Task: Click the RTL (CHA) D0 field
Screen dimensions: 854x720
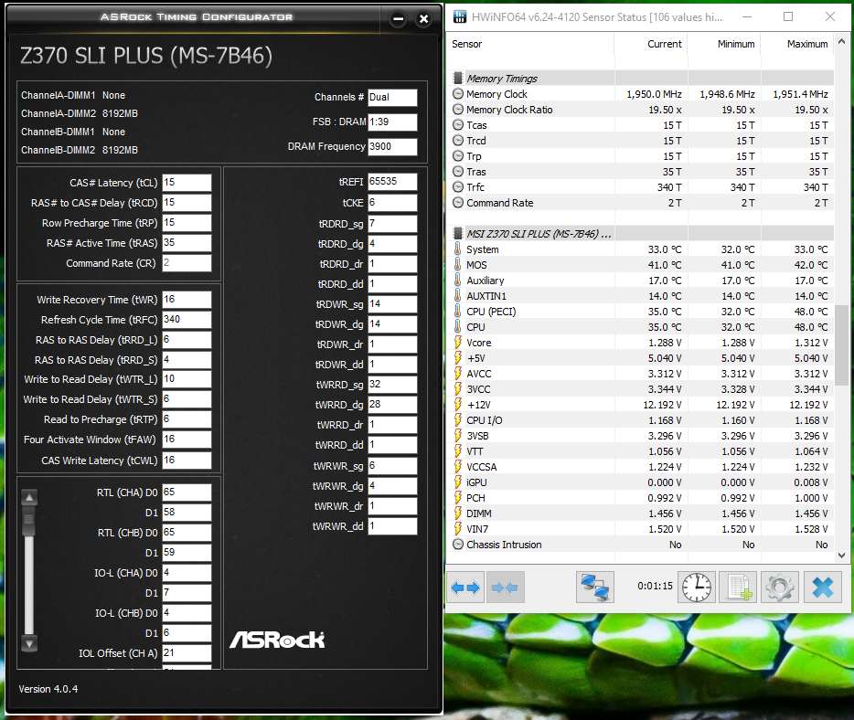Action: 187,492
